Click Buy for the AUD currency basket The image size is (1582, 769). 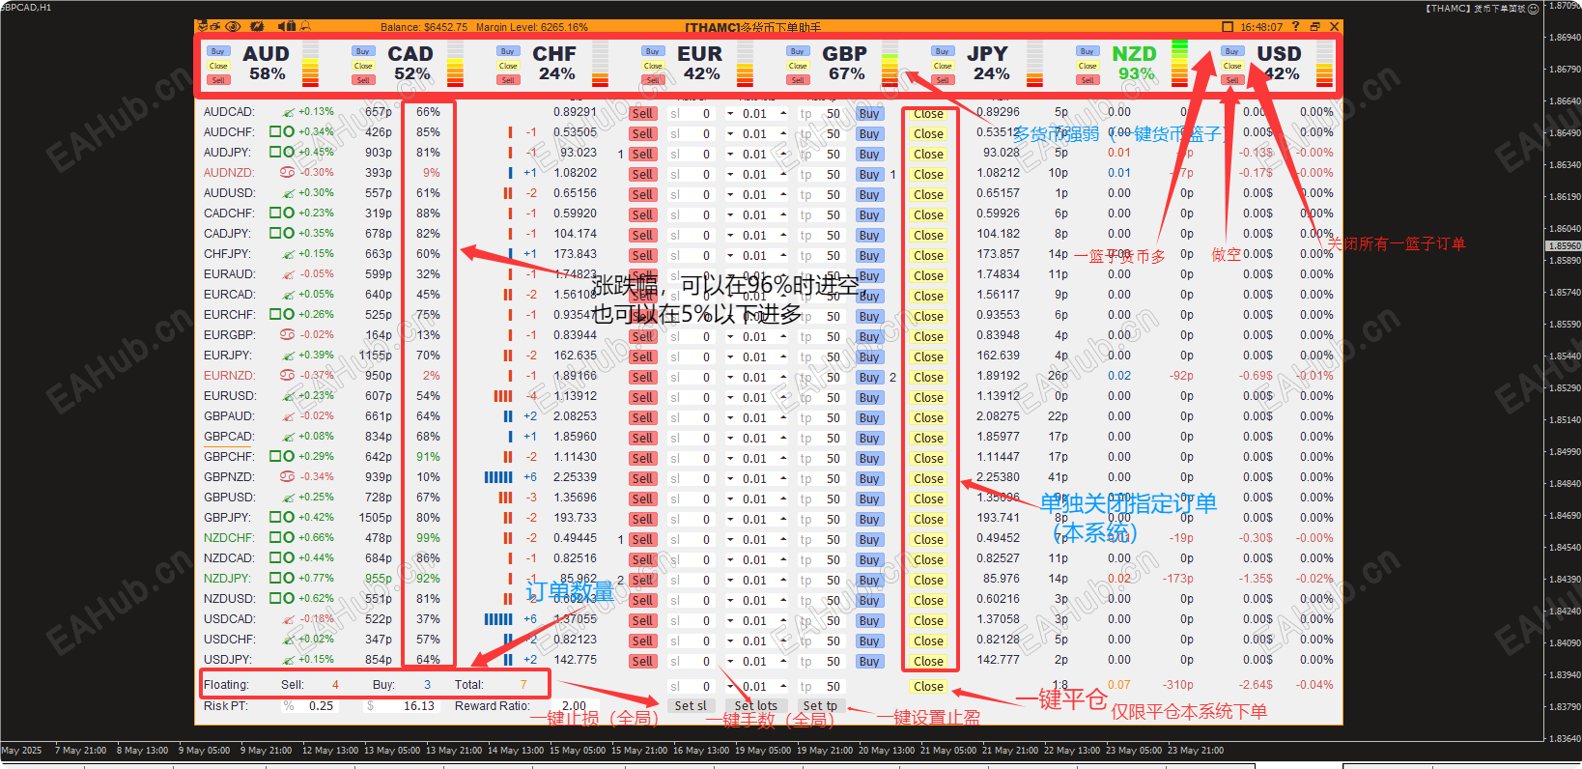click(218, 51)
